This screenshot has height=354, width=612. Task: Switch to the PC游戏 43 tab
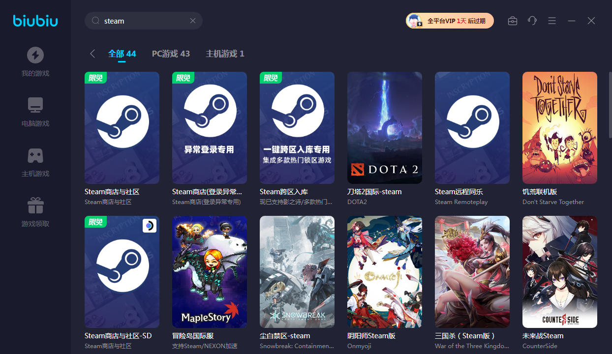pos(171,54)
